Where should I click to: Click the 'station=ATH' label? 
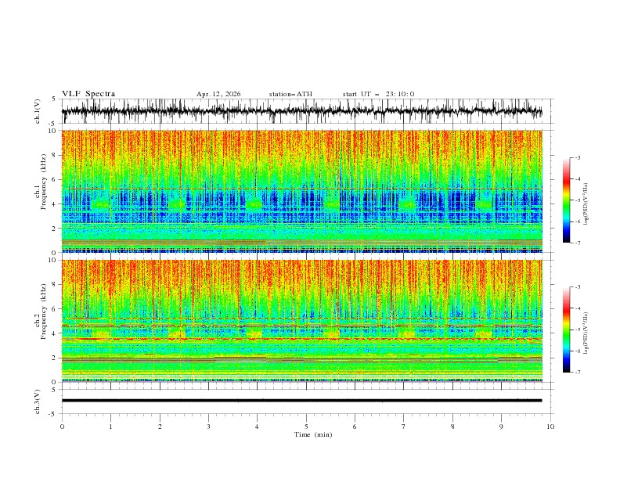(x=290, y=94)
